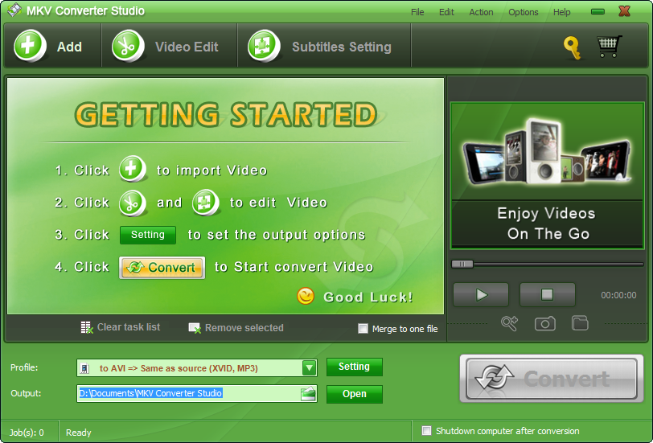653x443 pixels.
Task: Click the Job(s): 0 status text
Action: click(x=27, y=433)
